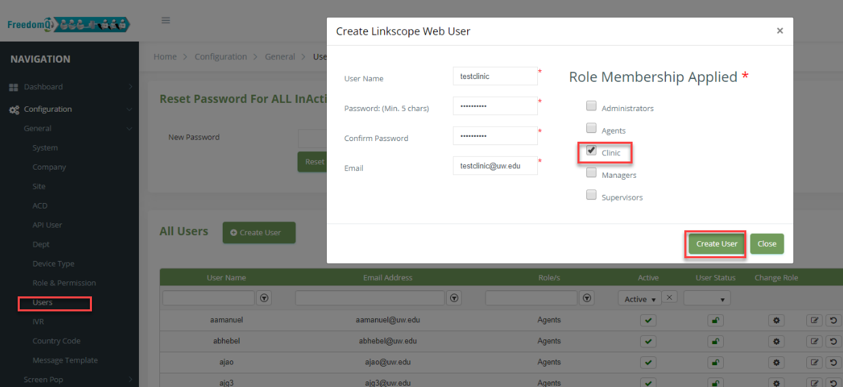The height and width of the screenshot is (387, 843).
Task: Click the Role/s column filter icon
Action: click(587, 298)
